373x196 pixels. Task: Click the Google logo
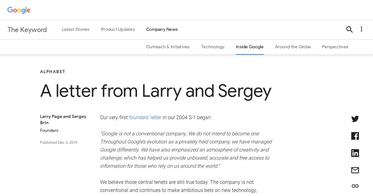click(19, 10)
